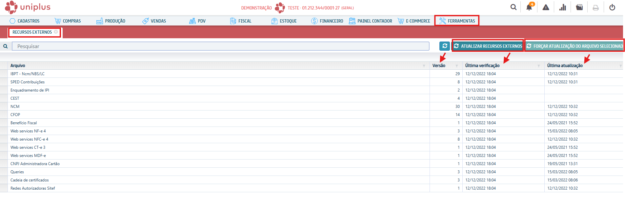Viewport: 625px width, 204px height.
Task: Open the Arquivo column filter
Action: [424, 66]
